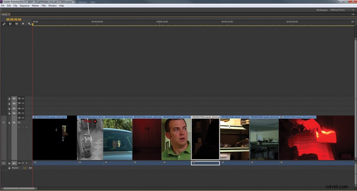357x191 pixels.
Task: Target track V3 header label
Action: (x=14, y=108)
